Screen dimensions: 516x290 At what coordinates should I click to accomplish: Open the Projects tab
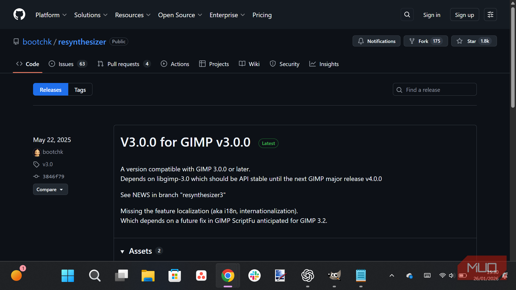(x=214, y=64)
